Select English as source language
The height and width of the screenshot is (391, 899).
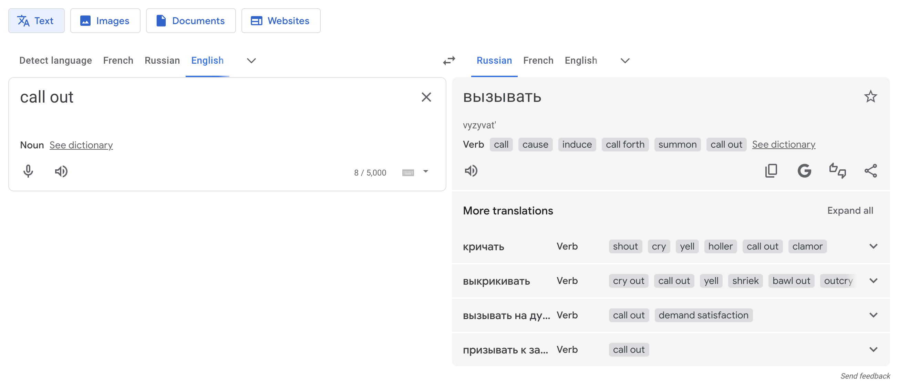pyautogui.click(x=207, y=60)
